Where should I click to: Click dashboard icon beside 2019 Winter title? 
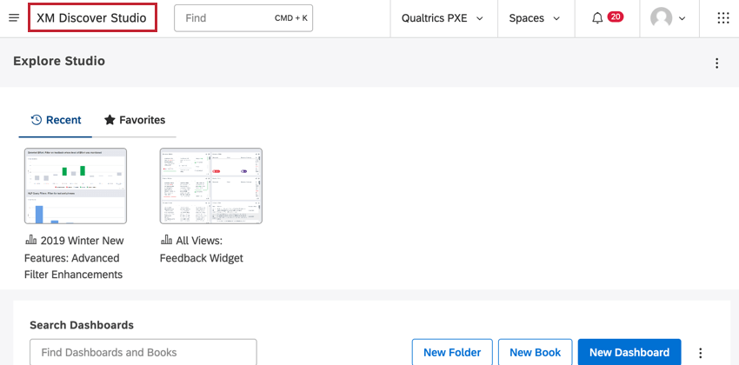point(30,241)
